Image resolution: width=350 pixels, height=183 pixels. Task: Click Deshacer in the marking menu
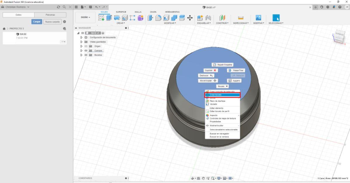coord(206,76)
